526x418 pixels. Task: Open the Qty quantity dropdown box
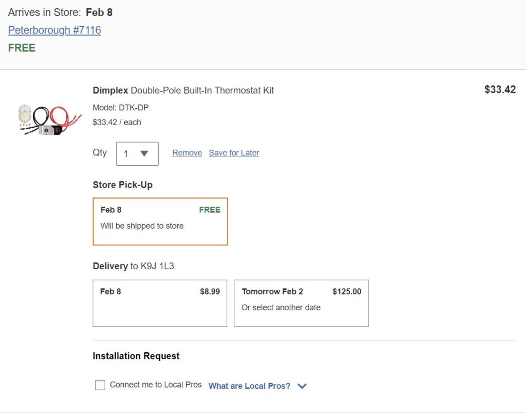coord(137,153)
